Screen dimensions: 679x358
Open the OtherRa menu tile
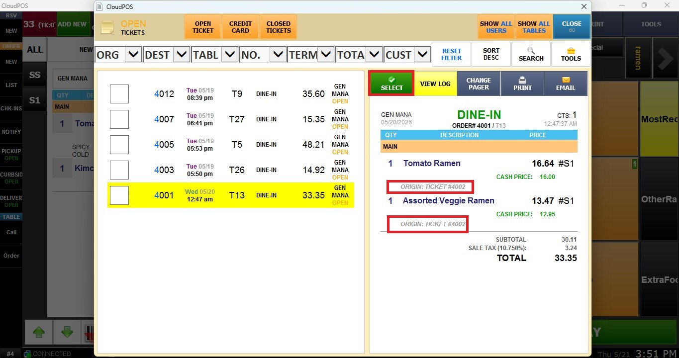[x=659, y=199]
